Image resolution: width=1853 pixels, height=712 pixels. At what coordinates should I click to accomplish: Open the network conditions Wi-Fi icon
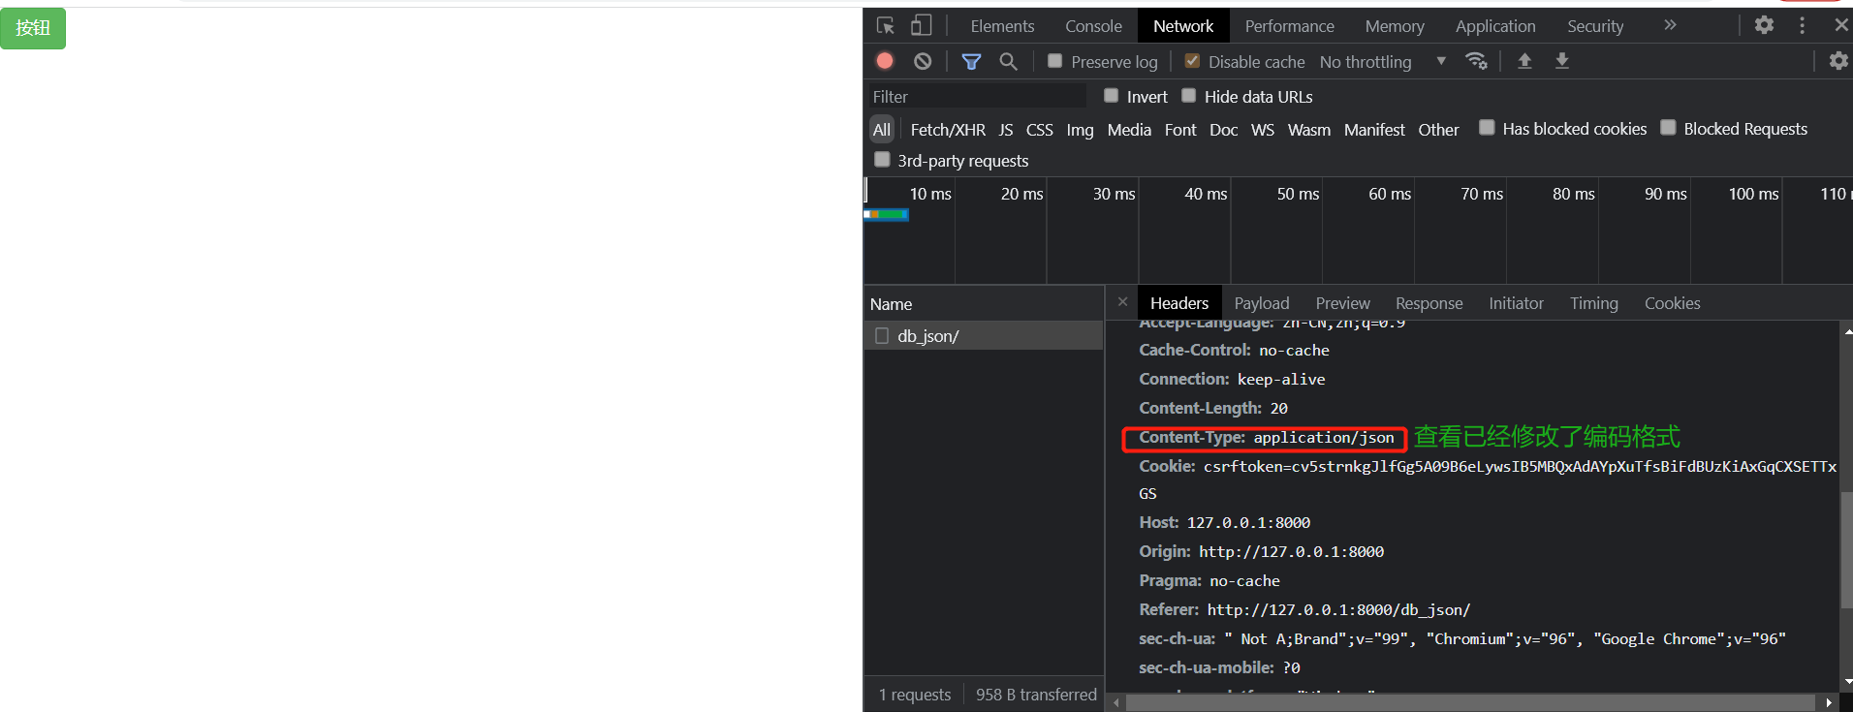1476,61
